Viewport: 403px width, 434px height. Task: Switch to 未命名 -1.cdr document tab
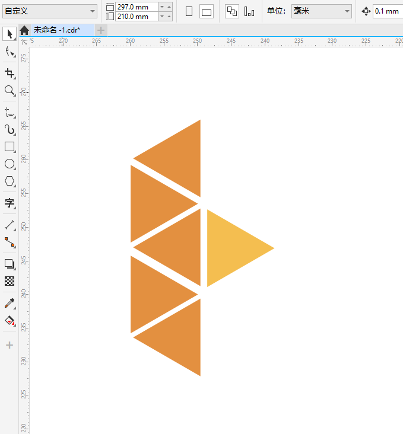(x=57, y=30)
